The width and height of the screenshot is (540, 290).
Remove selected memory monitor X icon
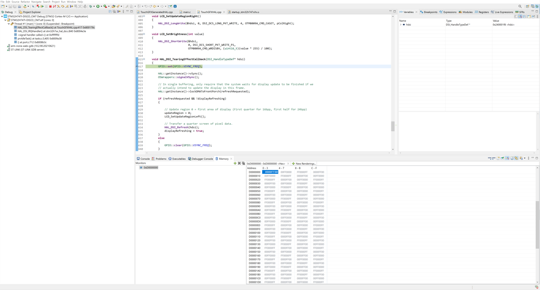(x=239, y=163)
